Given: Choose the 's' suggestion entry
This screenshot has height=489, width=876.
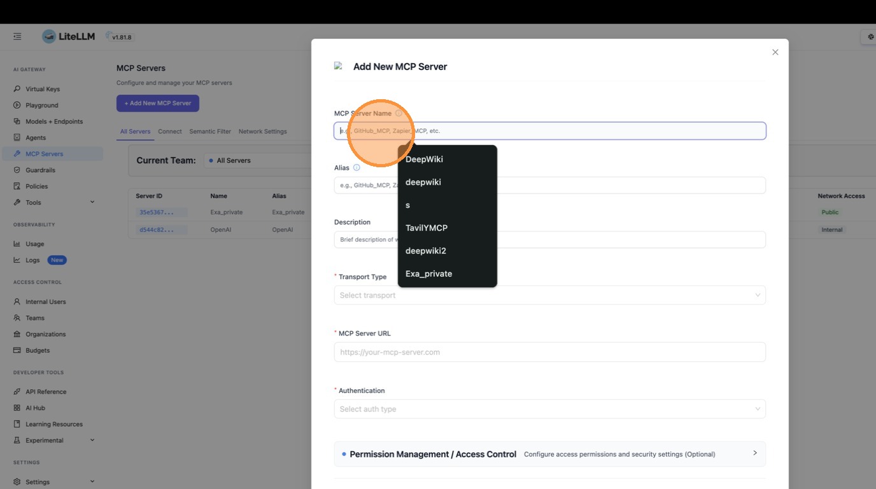Looking at the screenshot, I should (x=447, y=205).
